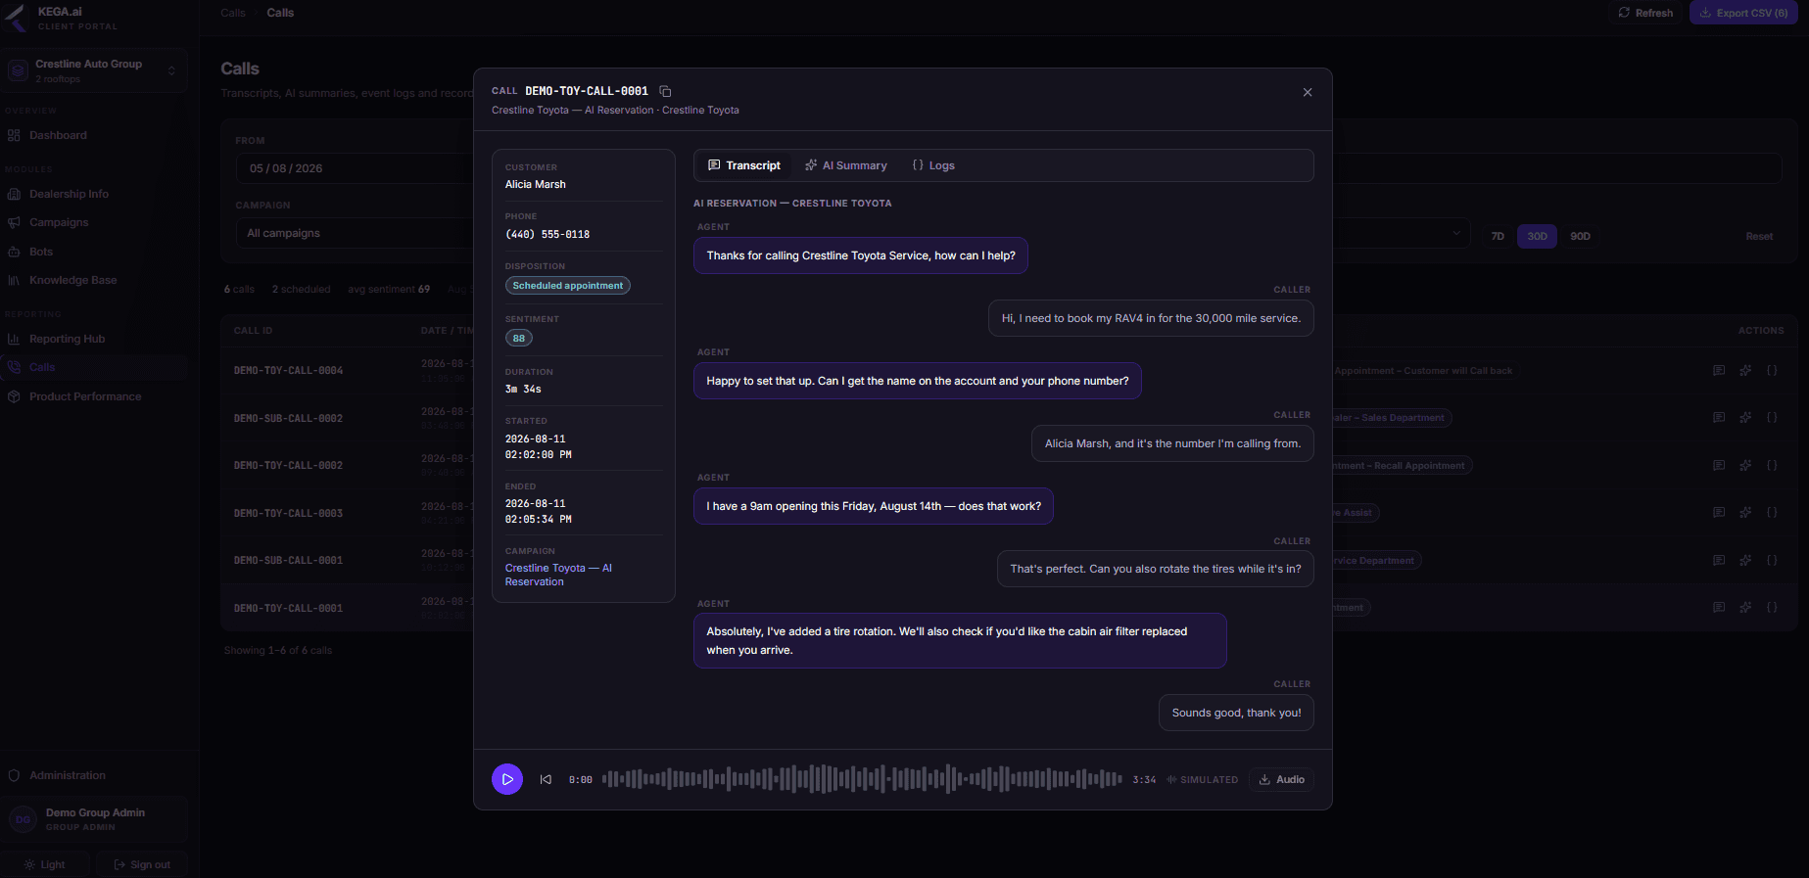Open the partially hidden filter dropdown chevron

(x=1456, y=233)
